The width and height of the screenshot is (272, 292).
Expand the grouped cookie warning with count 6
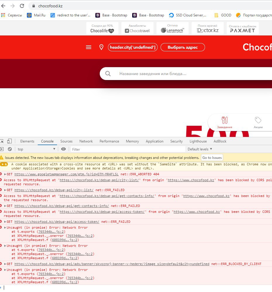click(4, 164)
